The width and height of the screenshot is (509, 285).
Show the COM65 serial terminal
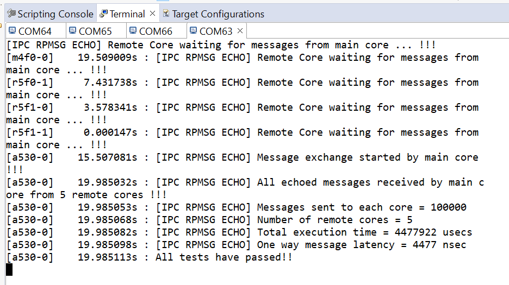(x=96, y=31)
